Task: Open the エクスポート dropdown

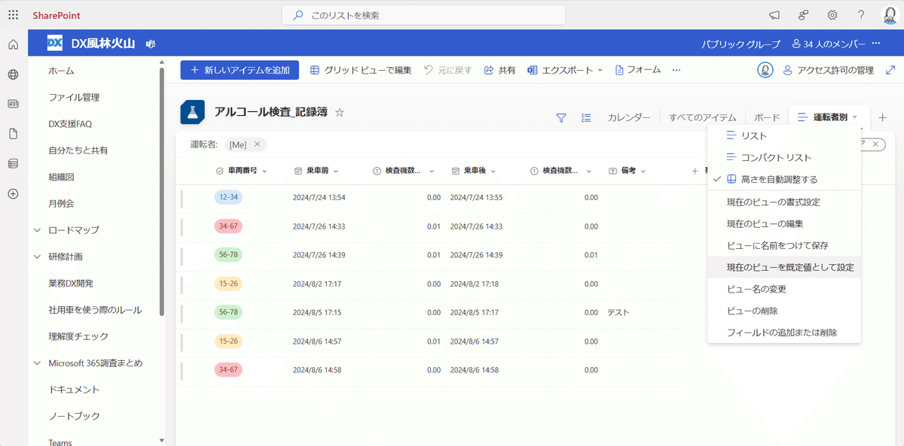Action: click(565, 70)
